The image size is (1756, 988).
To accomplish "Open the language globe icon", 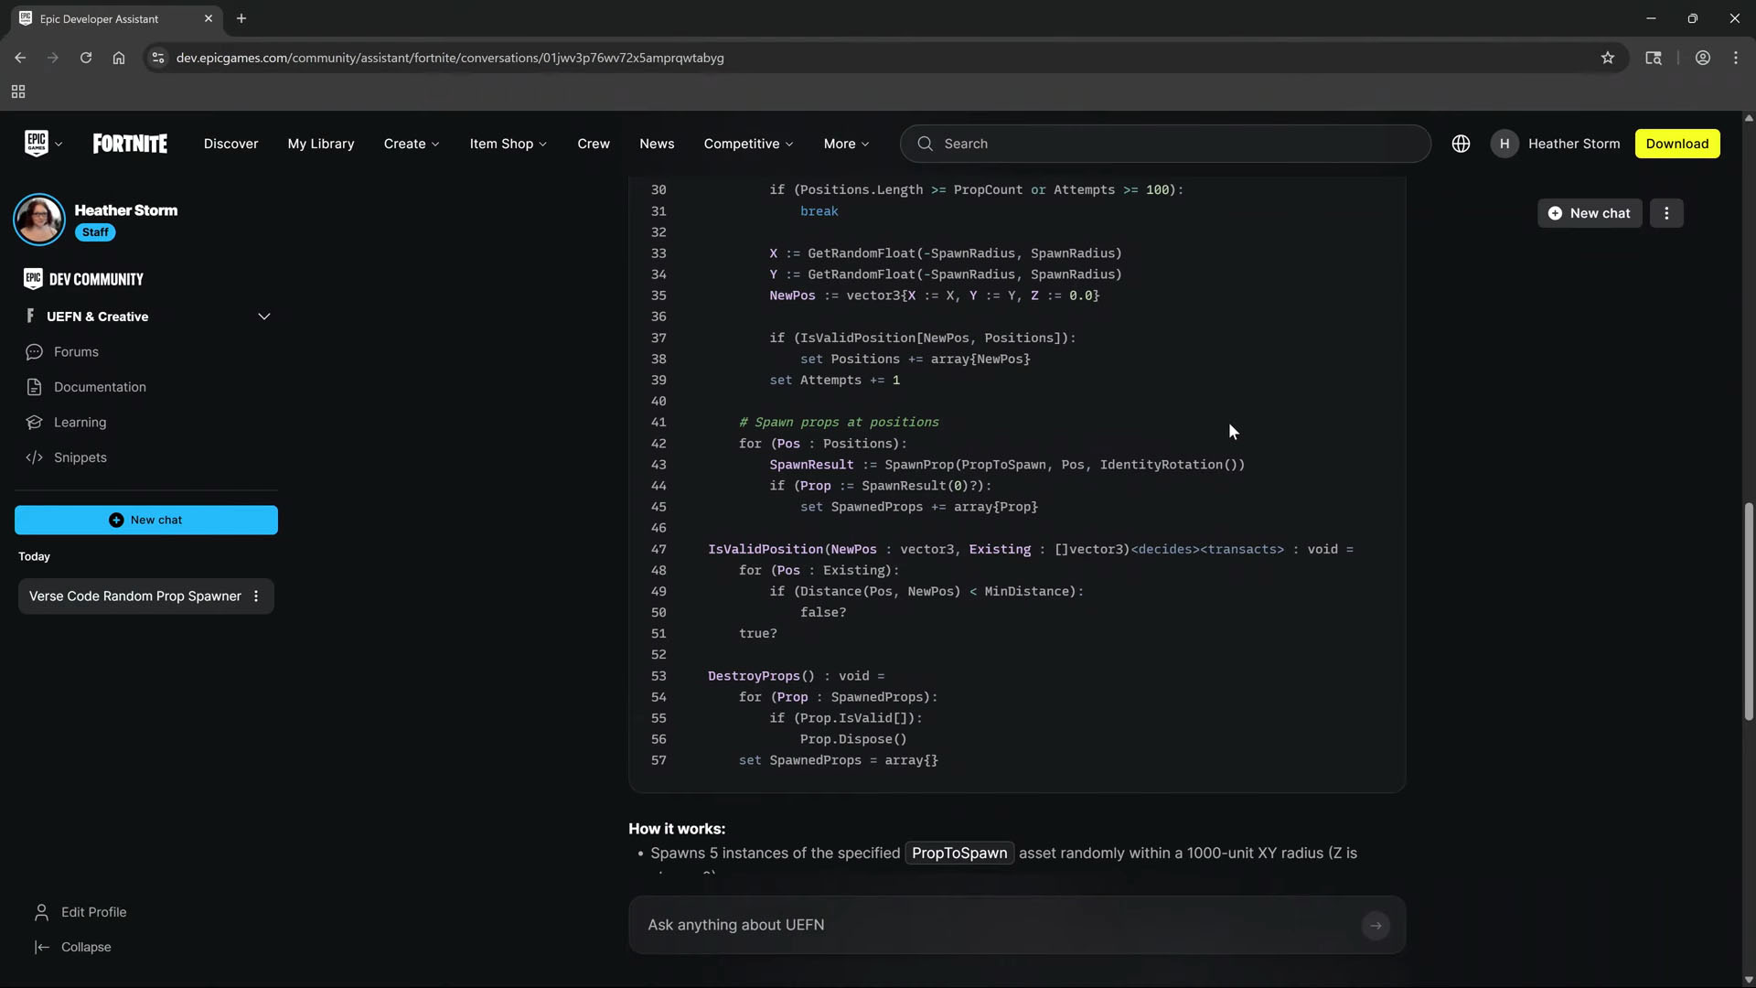I will (1461, 144).
